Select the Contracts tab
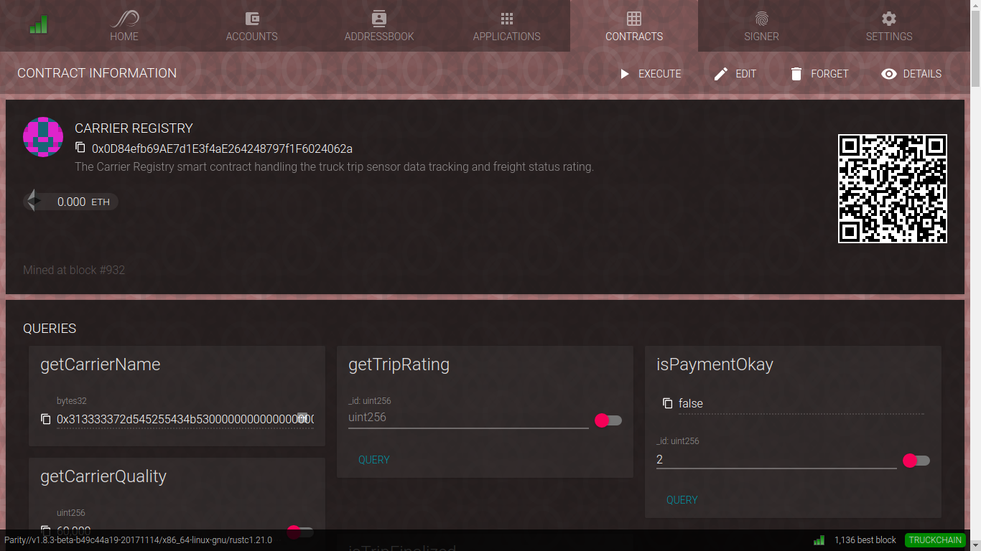 click(x=634, y=26)
